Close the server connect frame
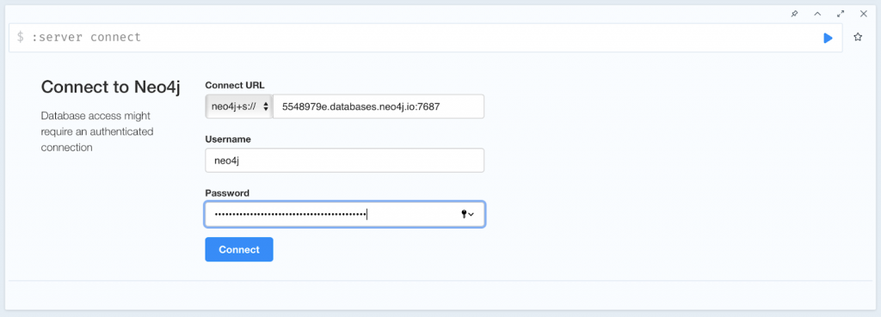The height and width of the screenshot is (317, 881). coord(864,14)
